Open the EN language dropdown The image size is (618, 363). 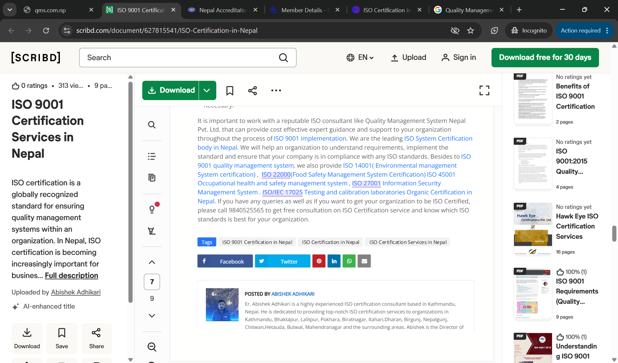(x=360, y=58)
